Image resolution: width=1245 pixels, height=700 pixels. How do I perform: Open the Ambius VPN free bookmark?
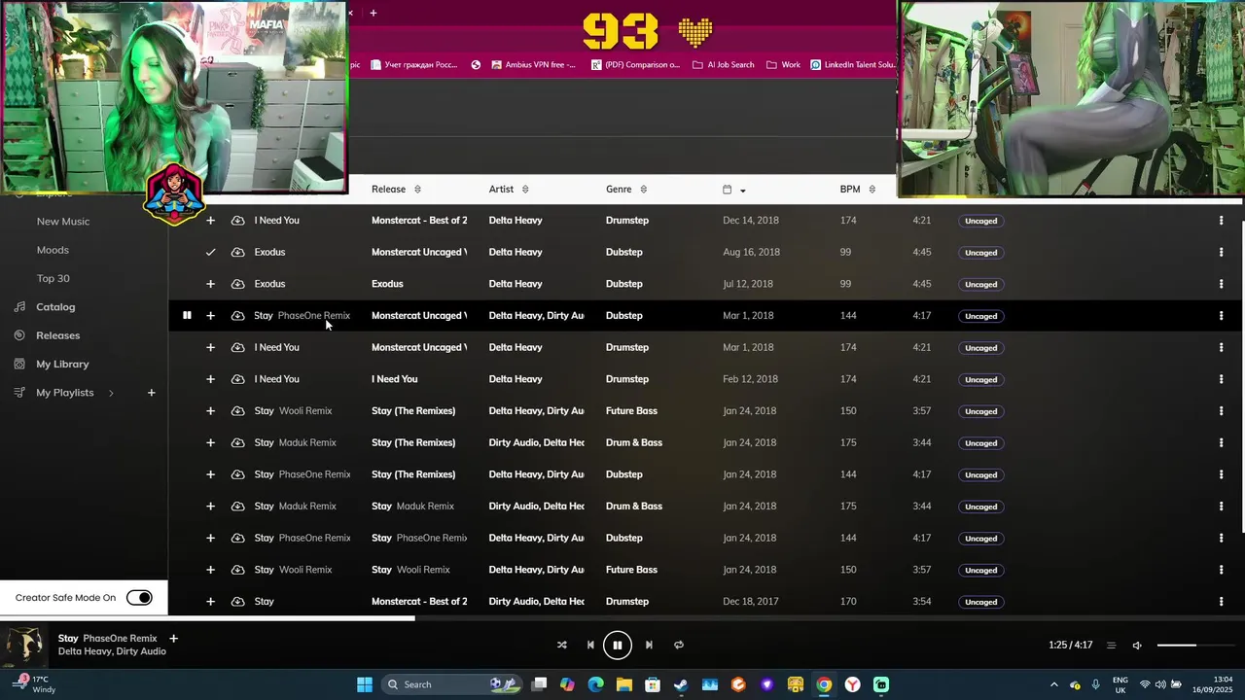click(x=533, y=65)
